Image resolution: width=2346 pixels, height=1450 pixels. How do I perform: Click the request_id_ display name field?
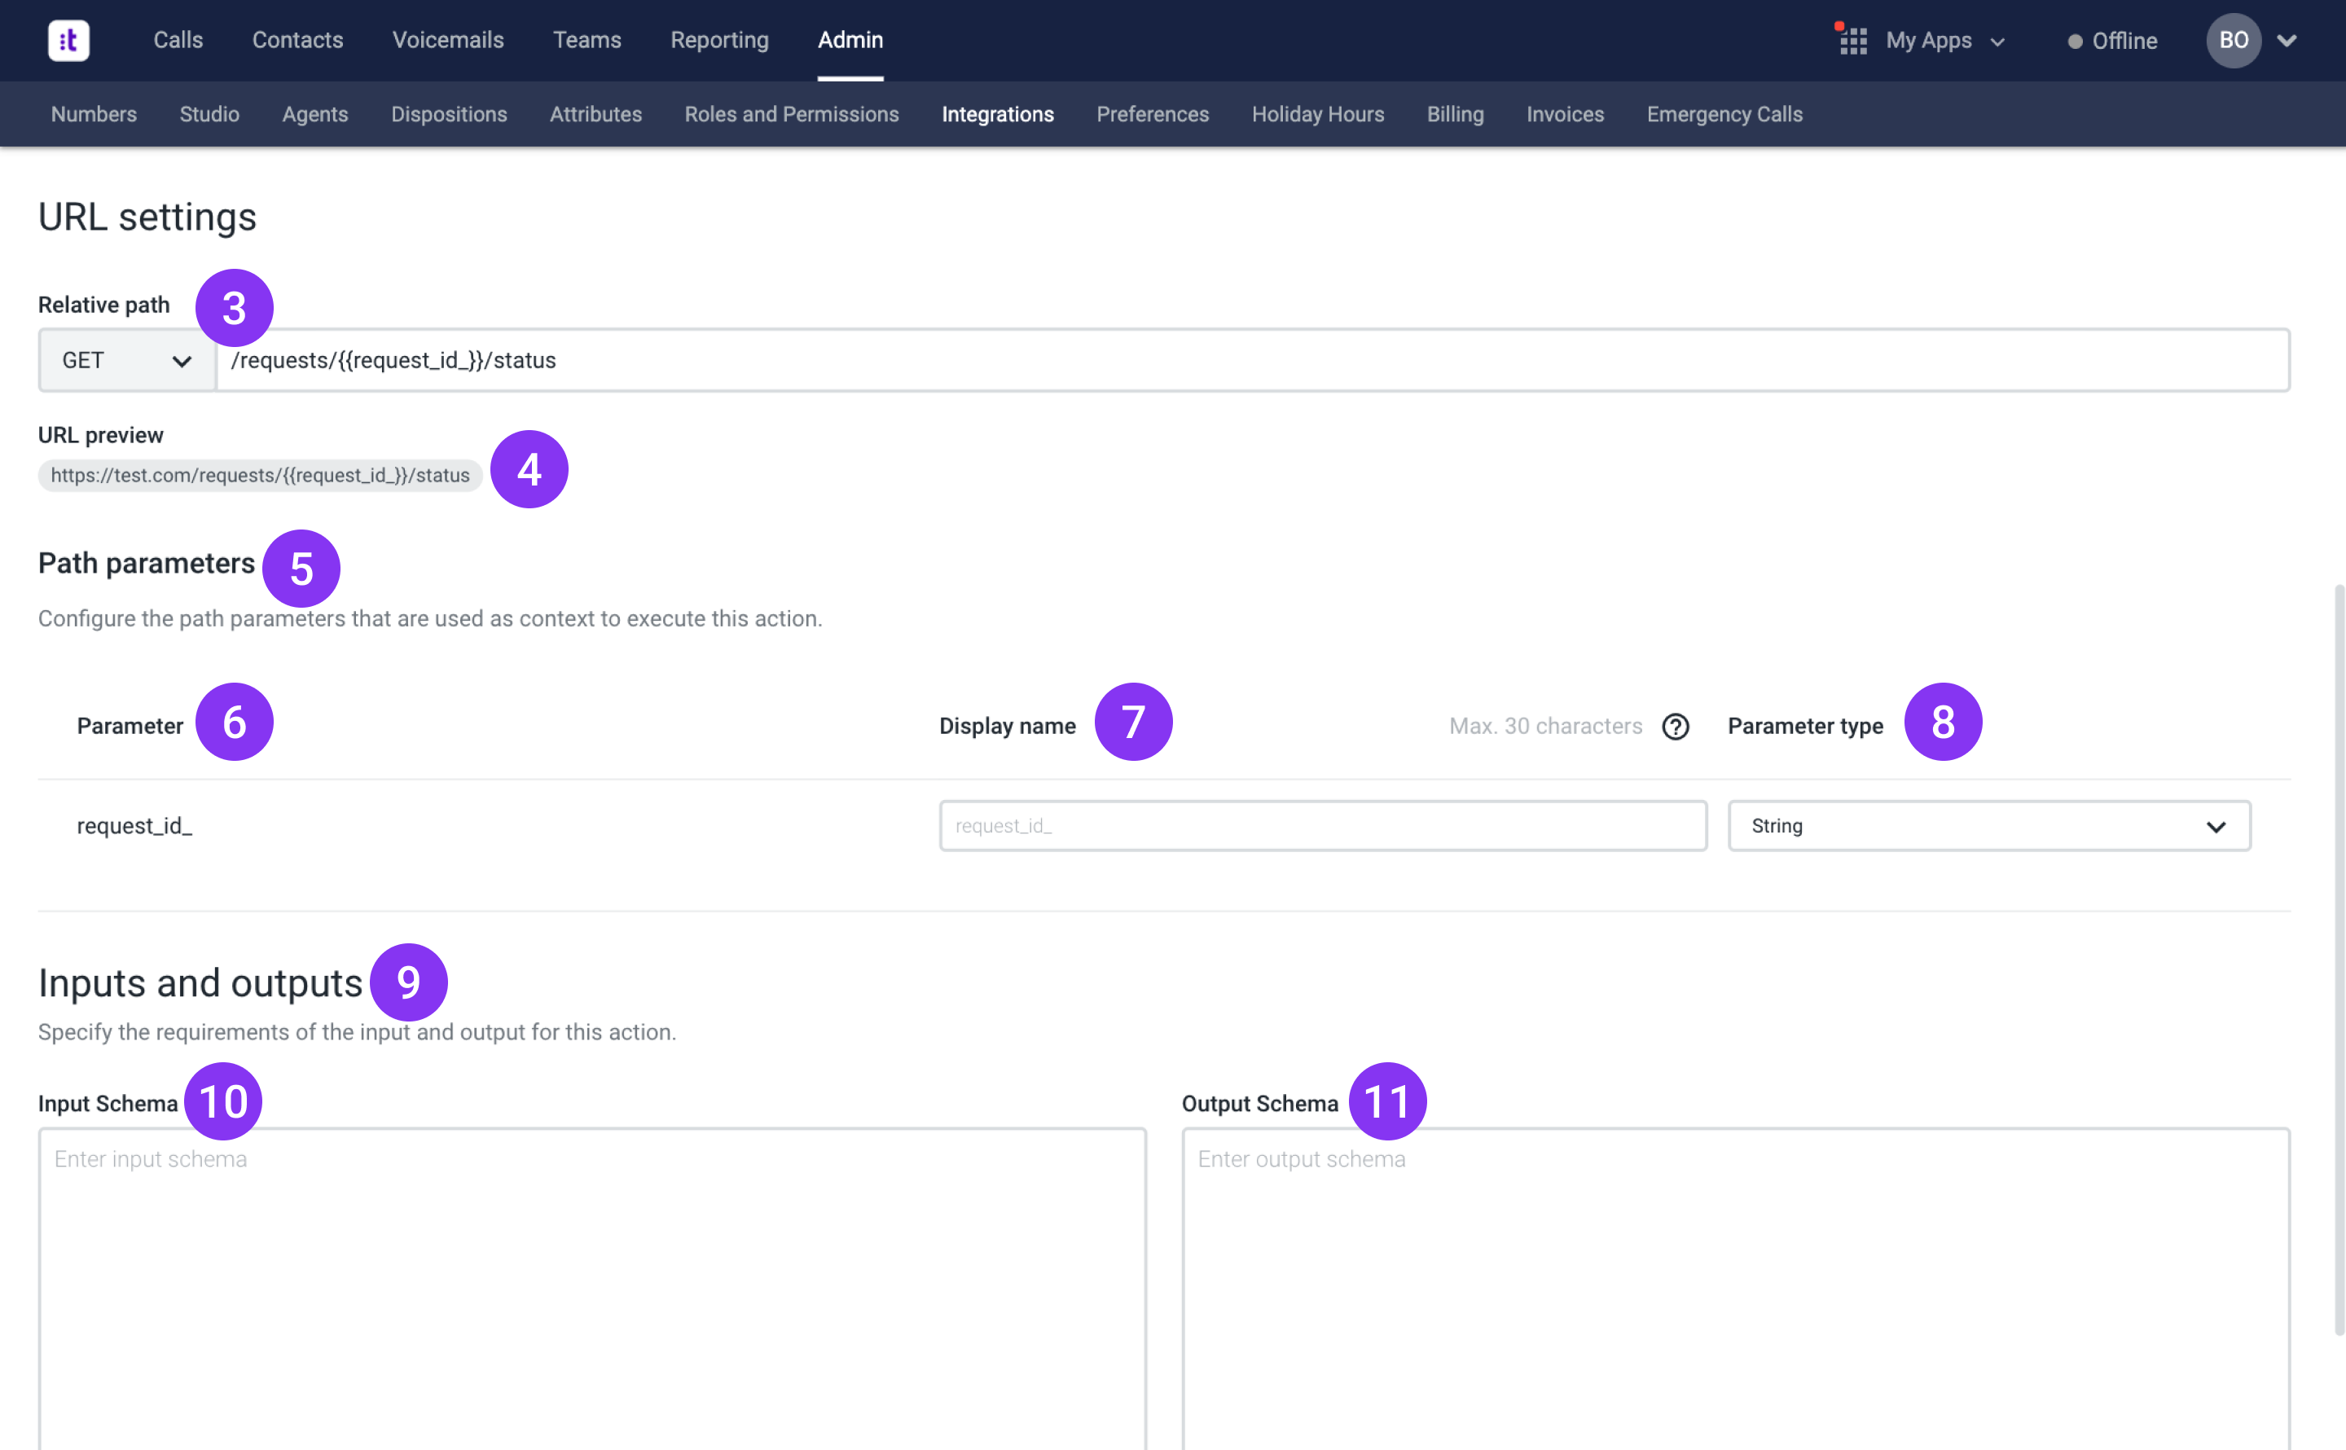(x=1323, y=826)
